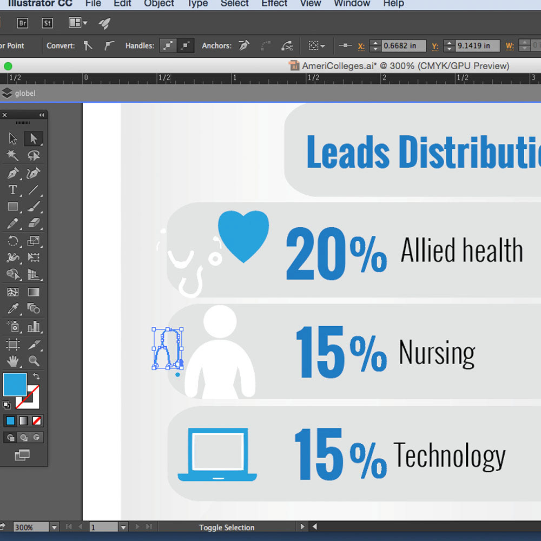Open the Object menu

(159, 3)
